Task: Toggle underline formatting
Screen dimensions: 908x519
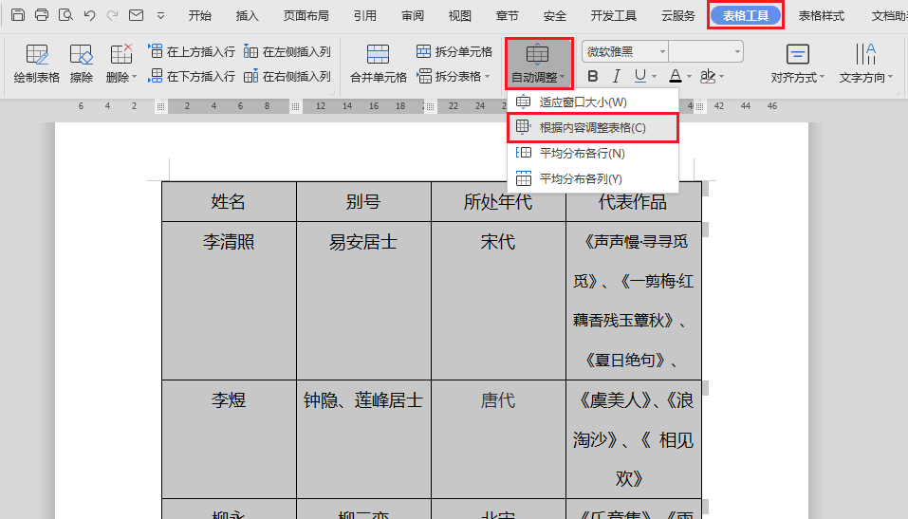Action: tap(639, 76)
